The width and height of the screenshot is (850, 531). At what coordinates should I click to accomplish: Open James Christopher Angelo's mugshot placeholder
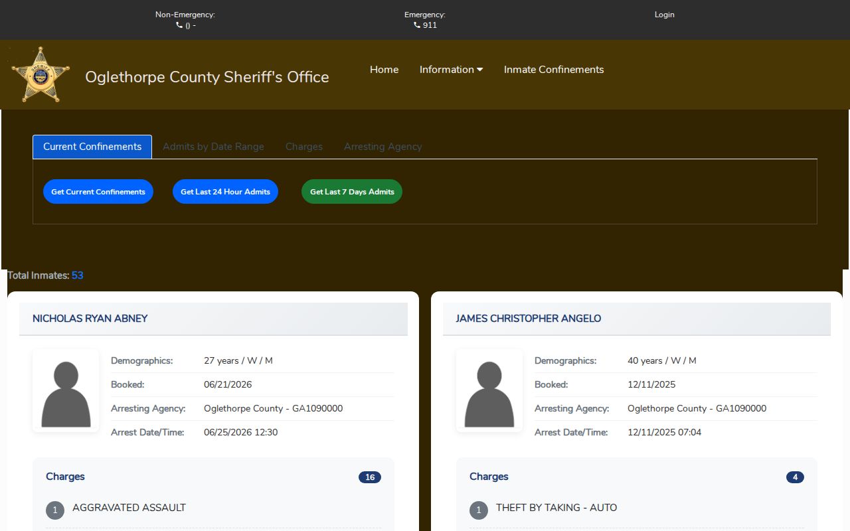(x=489, y=391)
